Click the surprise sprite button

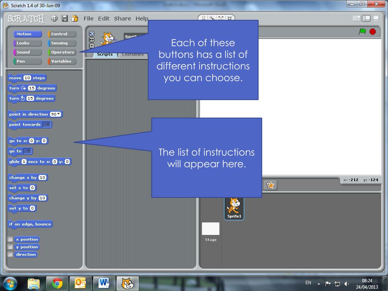pos(270,185)
